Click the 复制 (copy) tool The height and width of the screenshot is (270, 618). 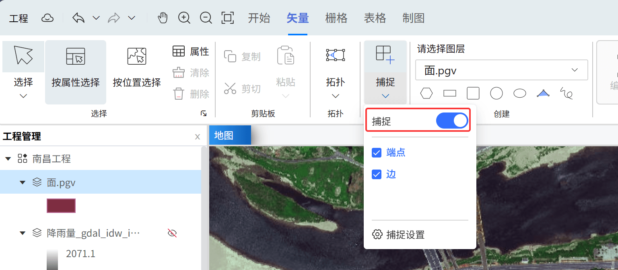242,57
